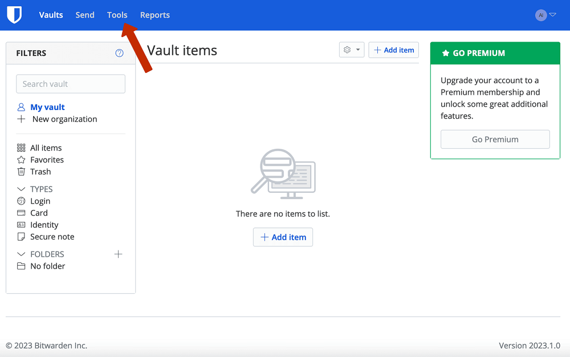Click the GO PREMIUM star icon
The height and width of the screenshot is (357, 570).
(x=445, y=53)
